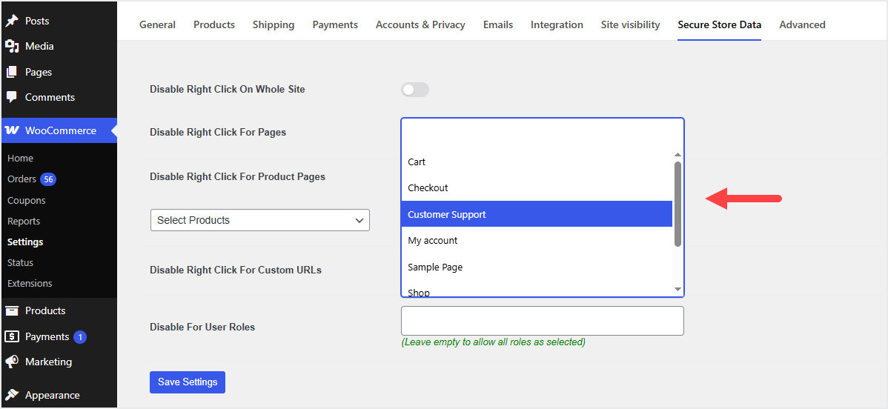The height and width of the screenshot is (409, 888).
Task: Click the Marketing megaphone icon
Action: click(x=12, y=362)
